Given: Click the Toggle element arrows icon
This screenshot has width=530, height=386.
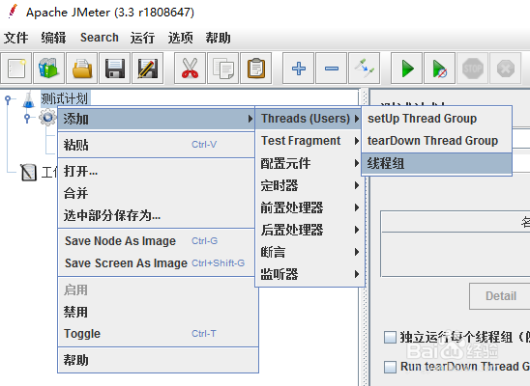Looking at the screenshot, I should pos(364,69).
